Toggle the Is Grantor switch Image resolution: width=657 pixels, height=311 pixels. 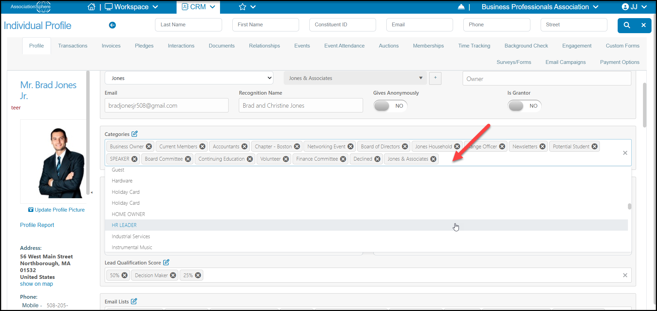click(524, 106)
